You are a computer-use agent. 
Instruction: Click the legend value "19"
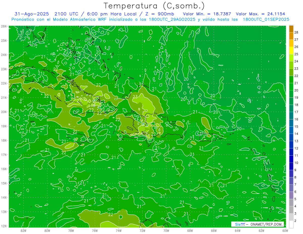(296, 97)
